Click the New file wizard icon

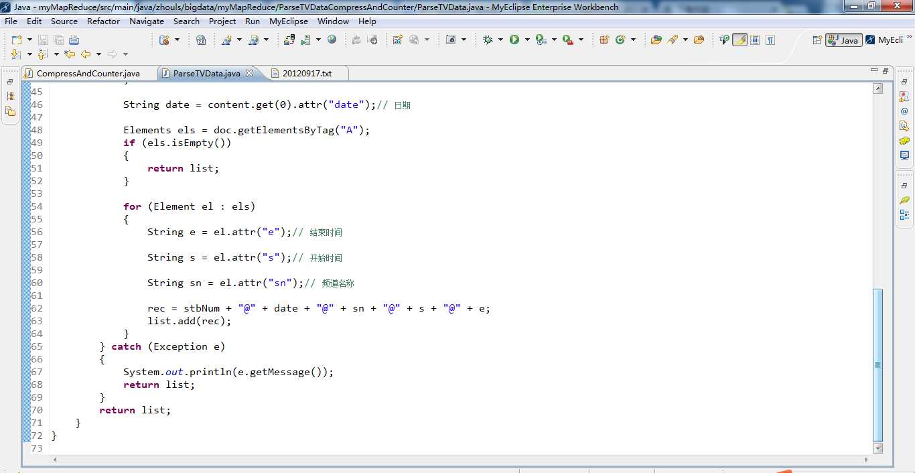(x=17, y=40)
